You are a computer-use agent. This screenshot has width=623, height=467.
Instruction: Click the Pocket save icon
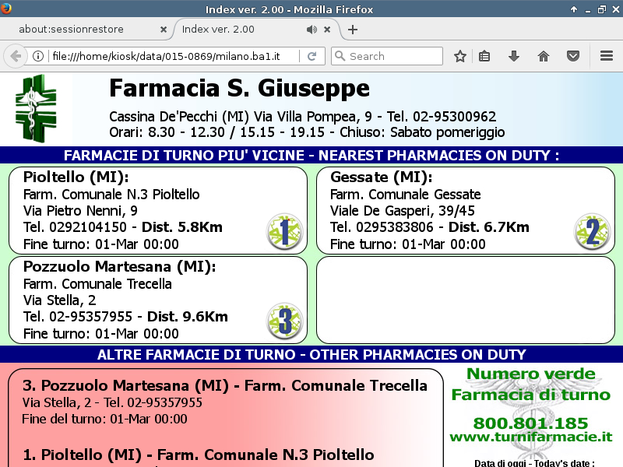pyautogui.click(x=572, y=56)
